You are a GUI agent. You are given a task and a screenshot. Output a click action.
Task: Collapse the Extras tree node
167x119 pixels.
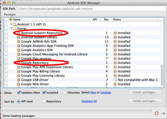11,28
